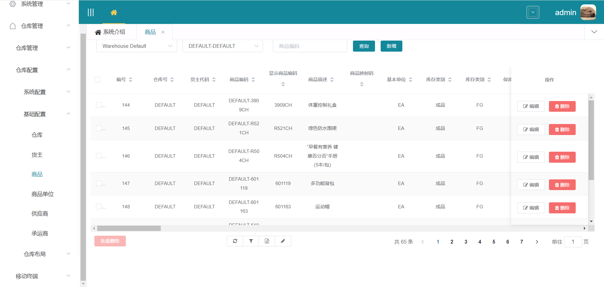The image size is (604, 287).
Task: Click the home icon in the top bar
Action: [x=114, y=13]
